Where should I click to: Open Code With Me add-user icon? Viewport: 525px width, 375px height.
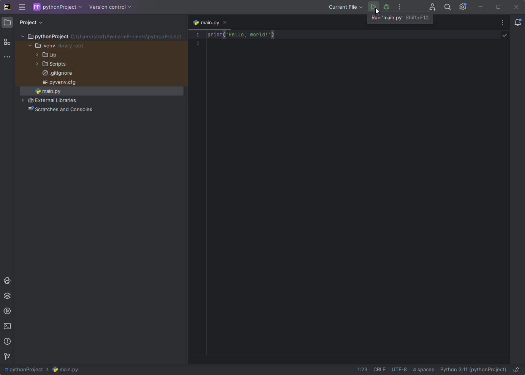(x=433, y=7)
